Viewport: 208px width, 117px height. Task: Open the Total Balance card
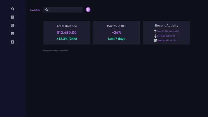67,33
